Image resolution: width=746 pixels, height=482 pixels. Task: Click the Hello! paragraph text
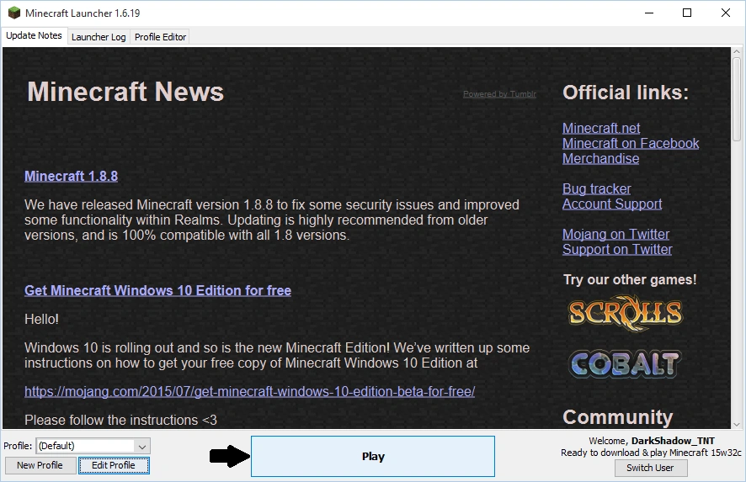[x=41, y=320]
